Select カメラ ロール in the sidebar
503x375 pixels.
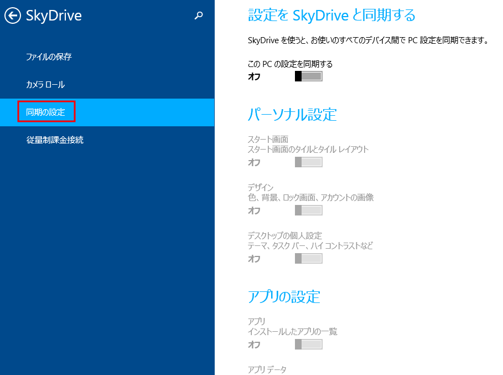point(45,85)
